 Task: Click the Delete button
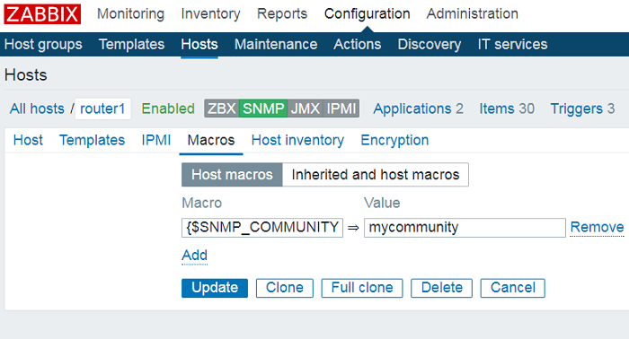pos(442,288)
